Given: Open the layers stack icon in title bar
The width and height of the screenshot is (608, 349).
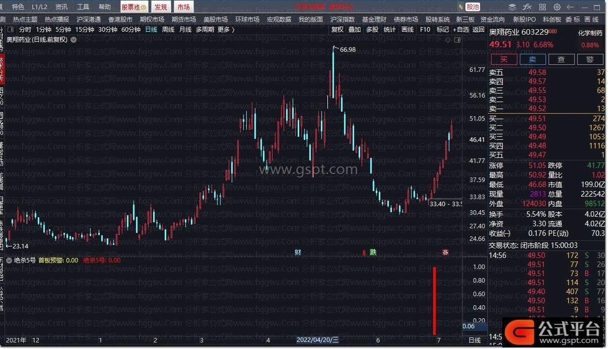Looking at the screenshot, I should (512, 7).
